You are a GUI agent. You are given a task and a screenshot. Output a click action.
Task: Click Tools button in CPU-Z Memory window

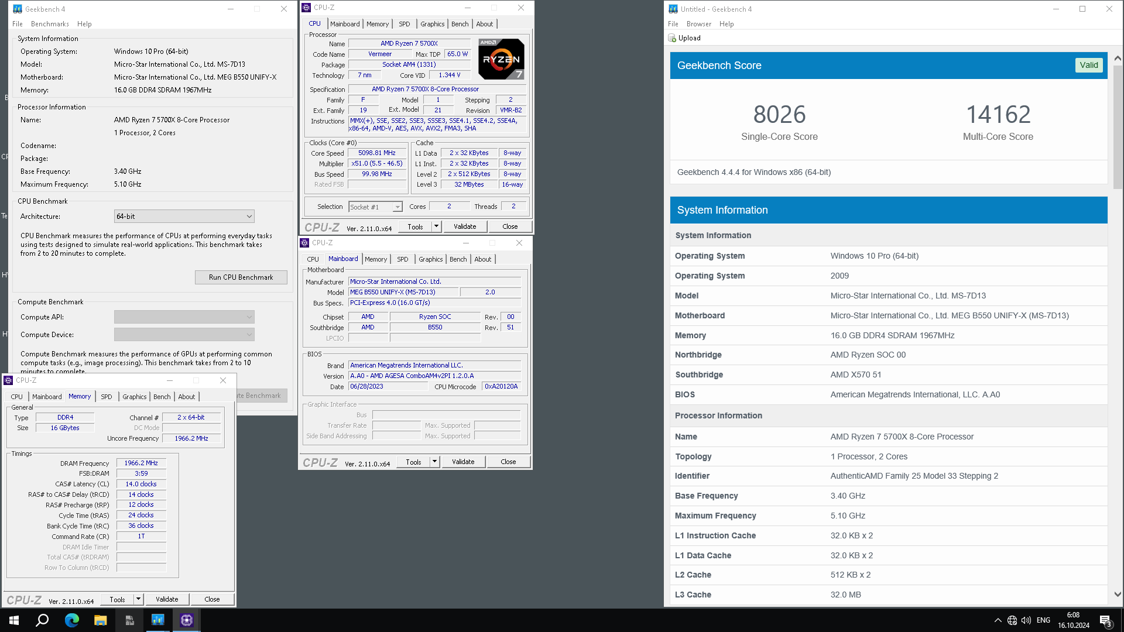117,599
